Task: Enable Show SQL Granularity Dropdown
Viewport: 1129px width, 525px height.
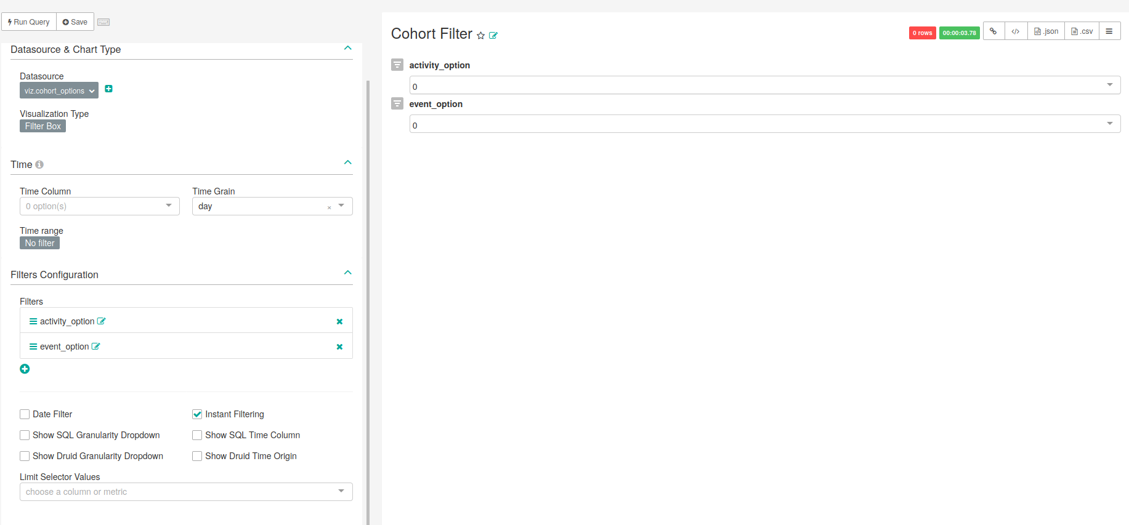Action: coord(25,435)
